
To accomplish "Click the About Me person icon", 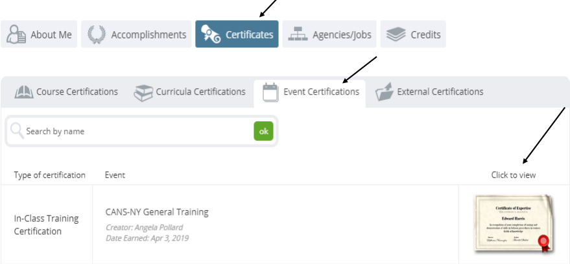I will click(x=16, y=34).
